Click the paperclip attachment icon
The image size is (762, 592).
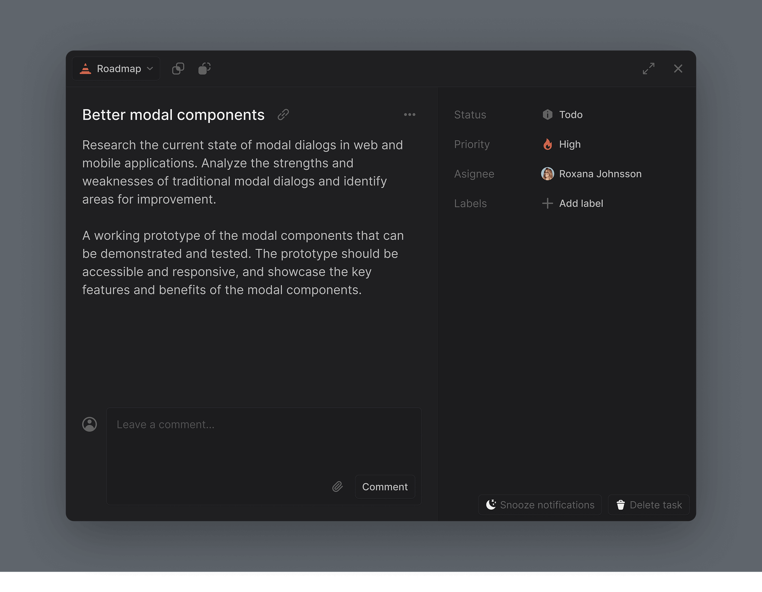tap(337, 487)
